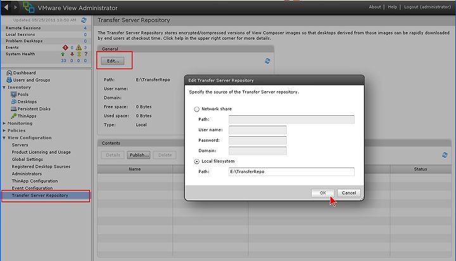Select the Network share option
This screenshot has height=261, width=456.
[196, 109]
